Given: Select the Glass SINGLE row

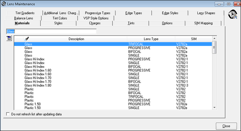Looking at the screenshot, I should 113,55.
